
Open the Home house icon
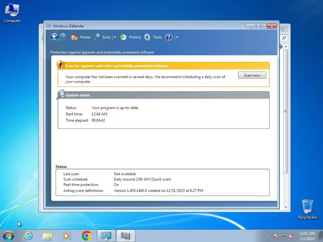74,37
